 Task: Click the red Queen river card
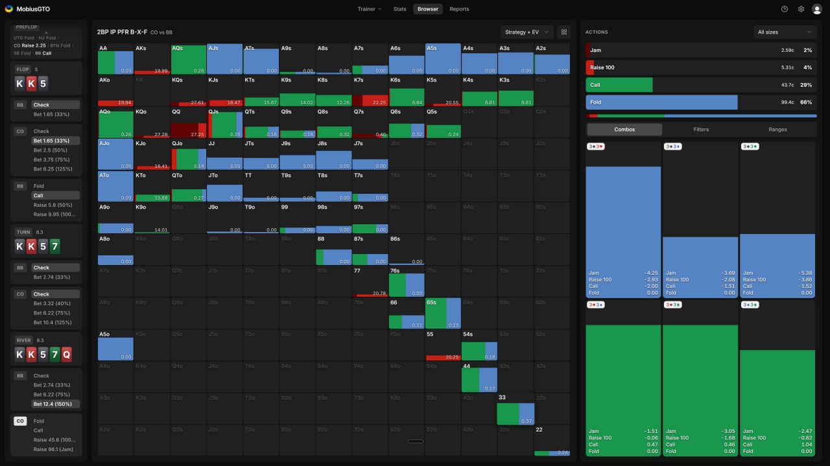[x=66, y=355]
